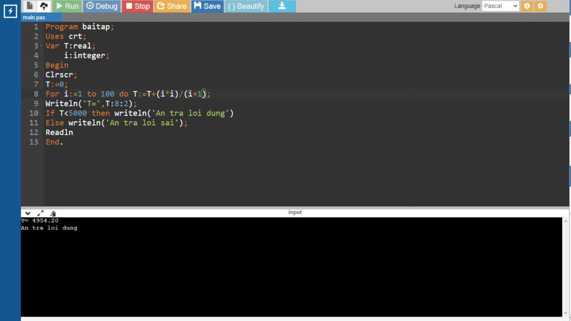
Task: Expand the console to fullscreen with the arrows icon
Action: click(40, 213)
